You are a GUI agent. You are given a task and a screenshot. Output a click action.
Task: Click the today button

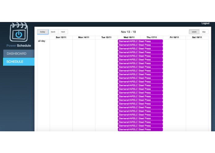43,32
